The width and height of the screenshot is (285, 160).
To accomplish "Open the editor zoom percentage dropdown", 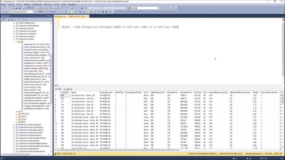I will pyautogui.click(x=61, y=85).
